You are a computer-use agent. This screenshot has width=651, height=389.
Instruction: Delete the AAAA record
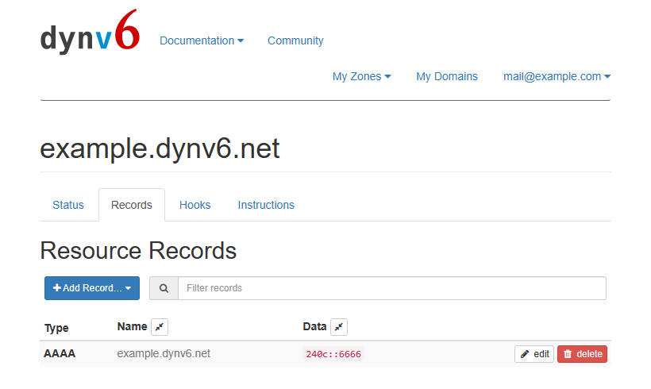point(582,354)
